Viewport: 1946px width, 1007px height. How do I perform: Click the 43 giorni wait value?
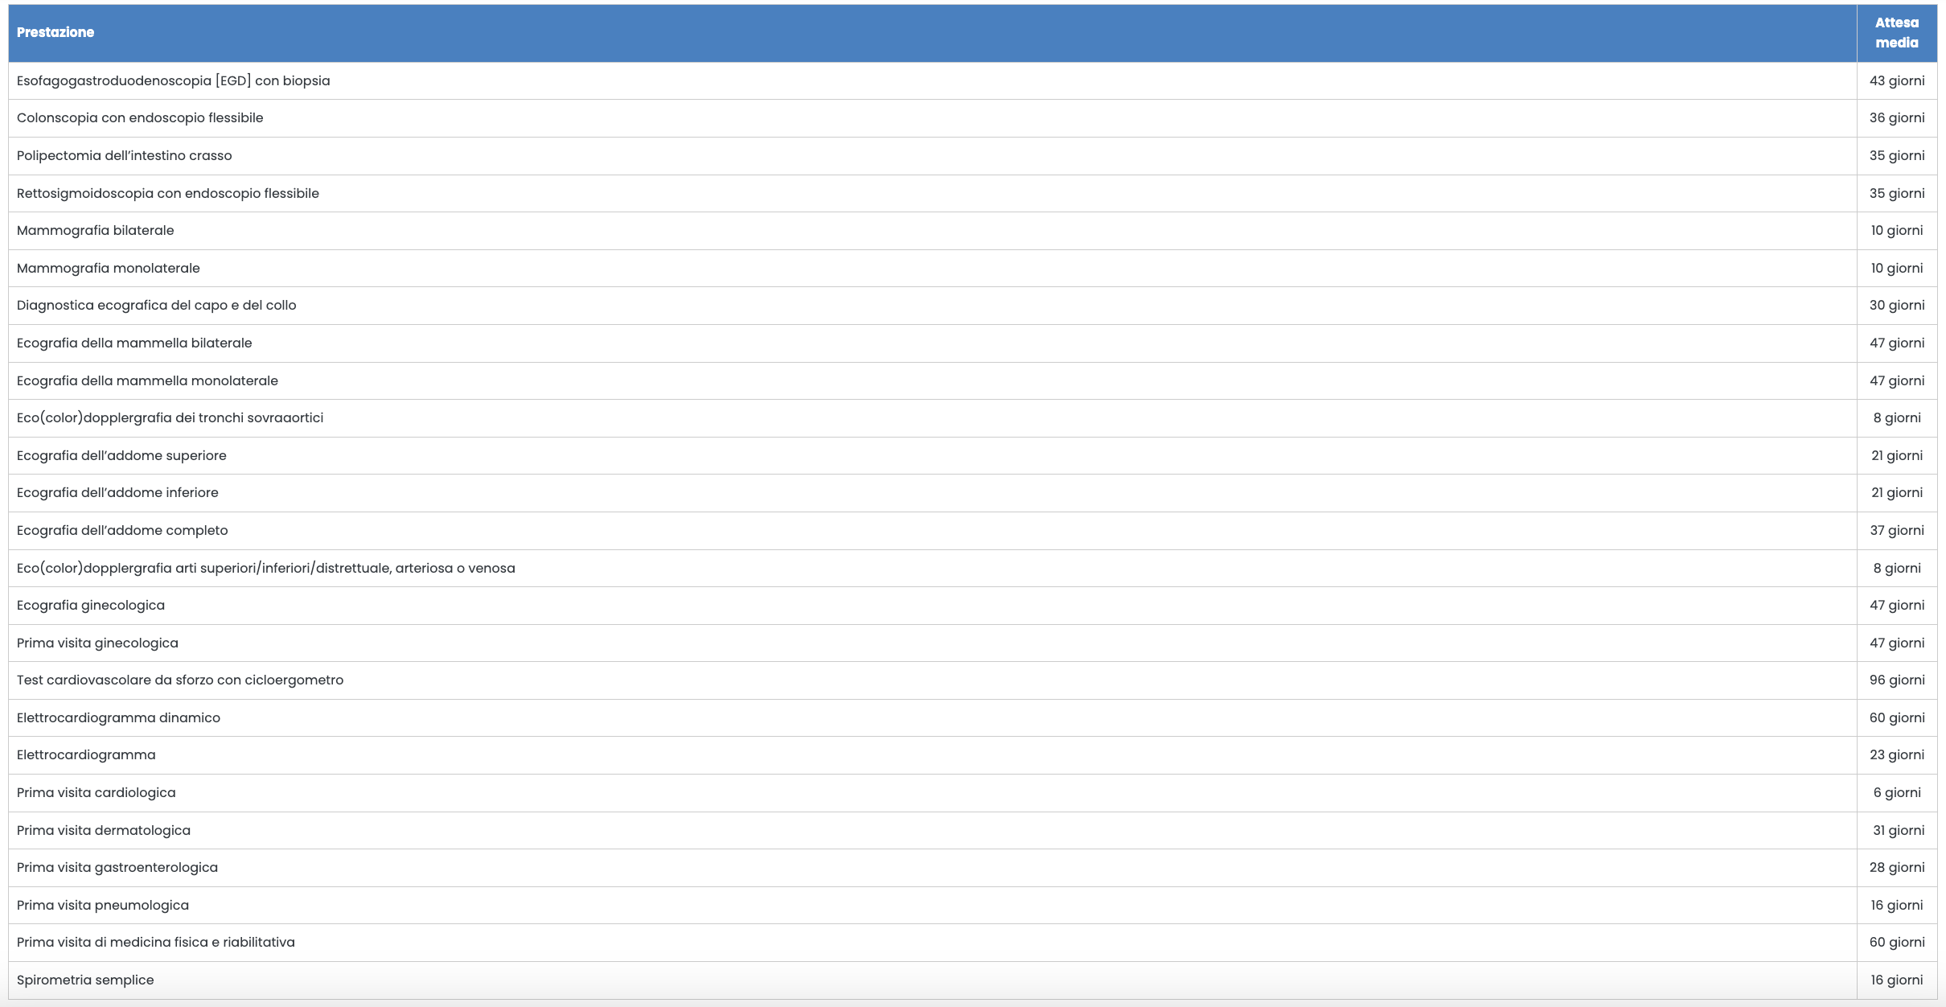click(1897, 80)
